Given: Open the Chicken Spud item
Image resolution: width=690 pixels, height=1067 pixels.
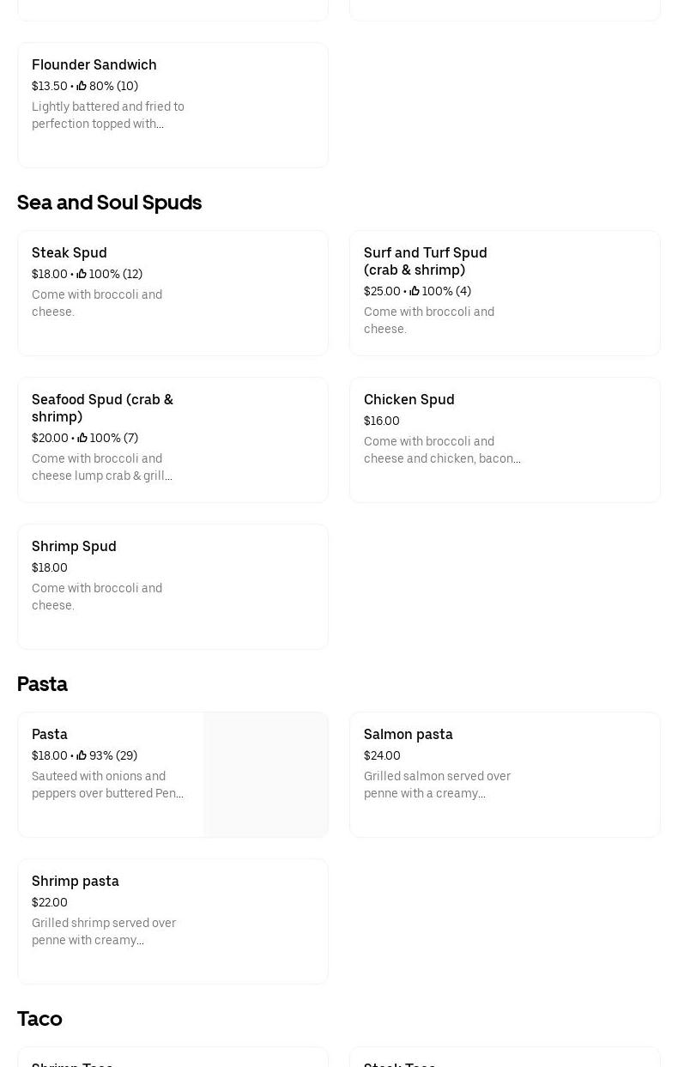Looking at the screenshot, I should pos(505,440).
